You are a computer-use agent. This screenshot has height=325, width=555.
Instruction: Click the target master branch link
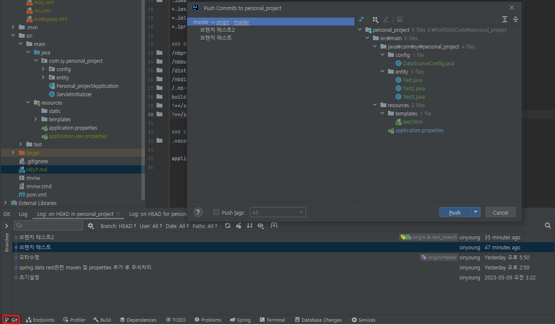[242, 22]
